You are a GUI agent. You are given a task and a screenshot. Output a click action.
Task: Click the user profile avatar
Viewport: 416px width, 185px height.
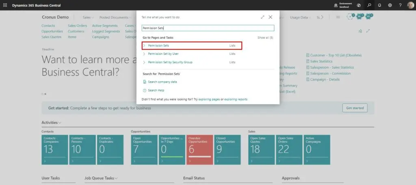410,5
